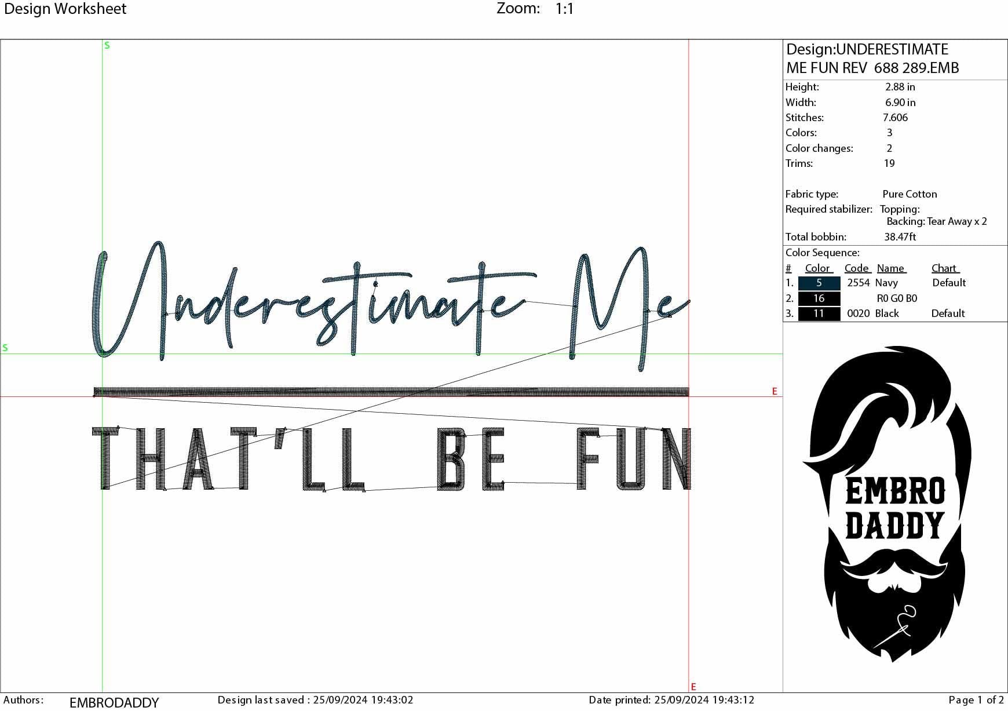
Task: Click the 'Design Worksheet' title text
Action: pos(65,9)
